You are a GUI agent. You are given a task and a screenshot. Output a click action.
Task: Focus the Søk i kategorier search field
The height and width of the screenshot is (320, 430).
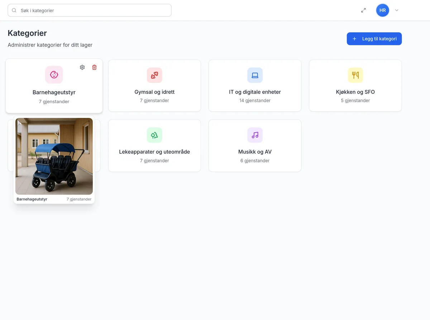pos(90,10)
